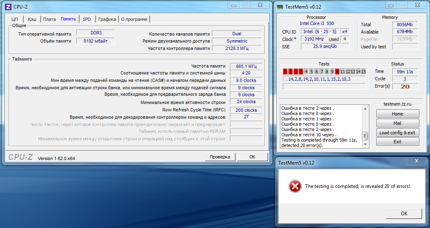This screenshot has width=430, height=228.
Task: Click the Error(s) count 20
Action: pos(405,86)
